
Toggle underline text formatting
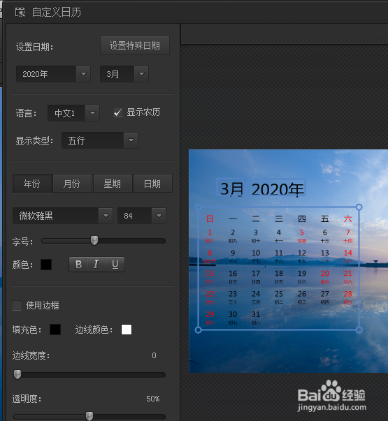tap(115, 265)
